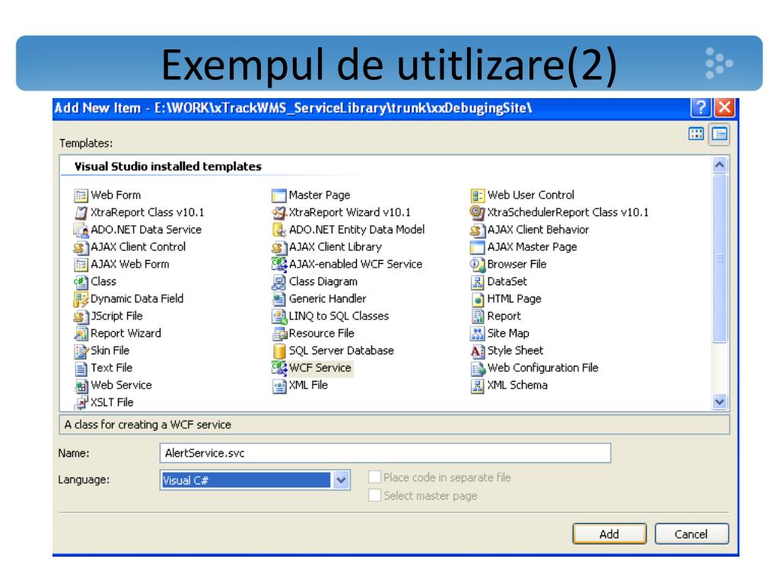779x584 pixels.
Task: Click the templates list scroll-down arrow
Action: [720, 401]
